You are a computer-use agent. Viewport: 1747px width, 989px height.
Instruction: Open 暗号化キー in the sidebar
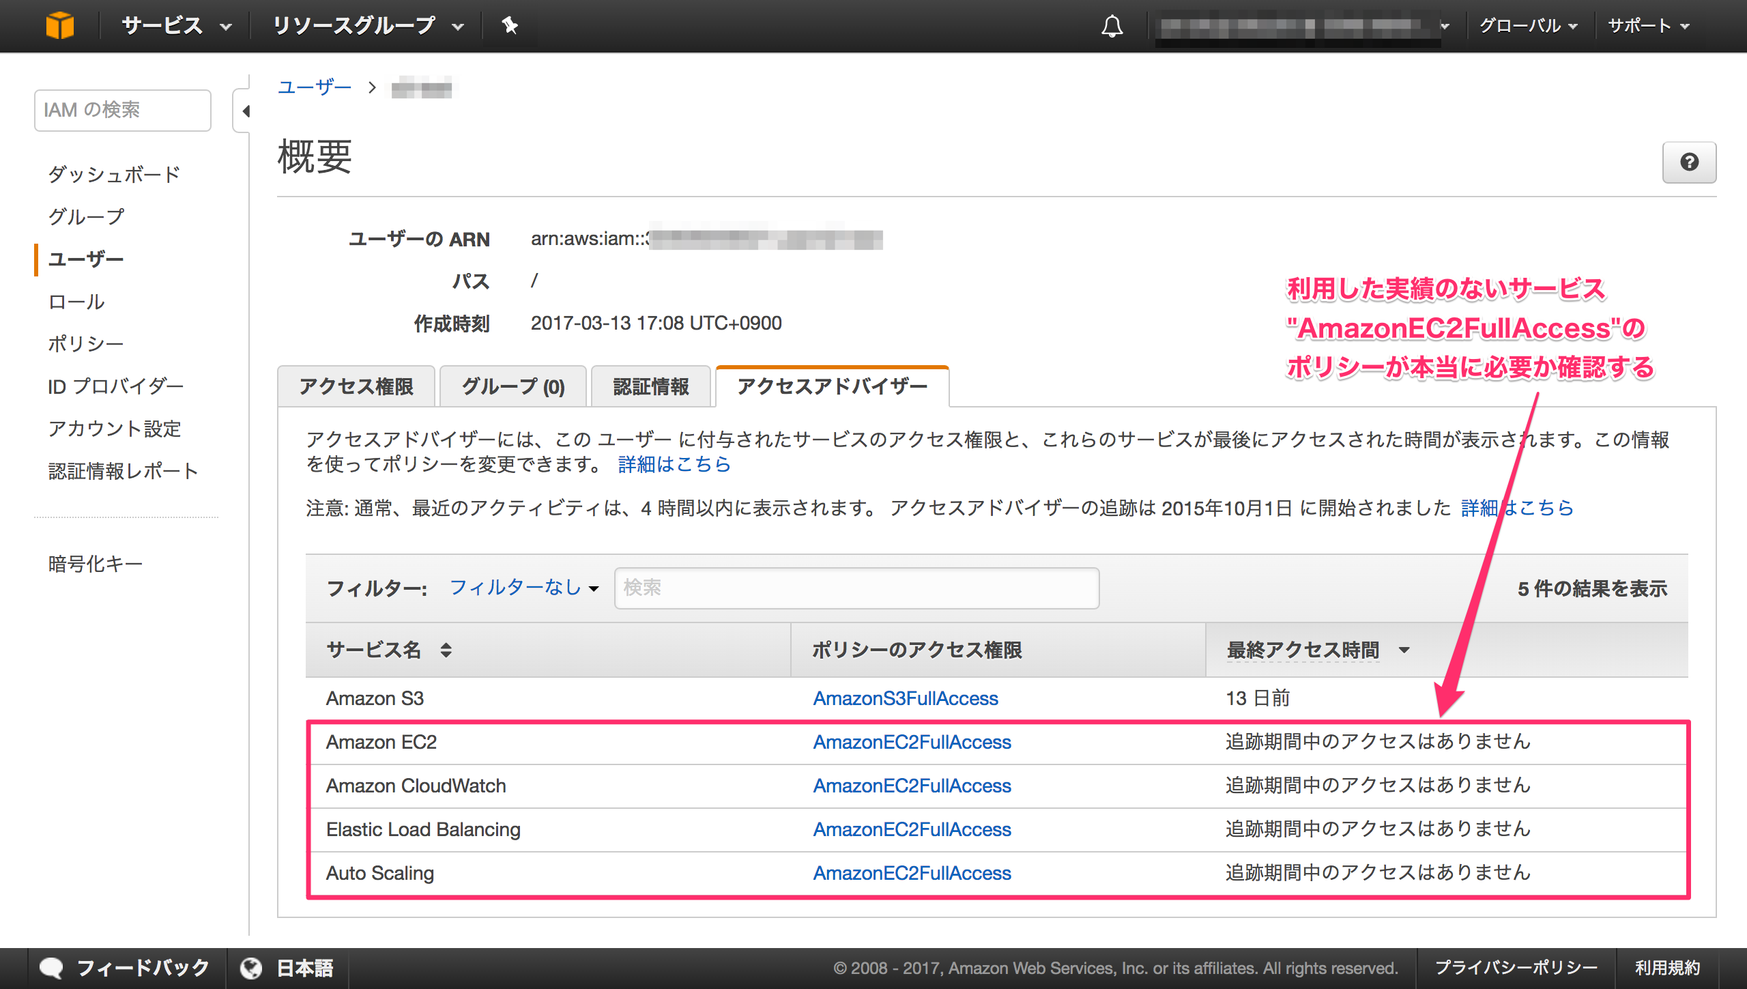click(x=96, y=564)
